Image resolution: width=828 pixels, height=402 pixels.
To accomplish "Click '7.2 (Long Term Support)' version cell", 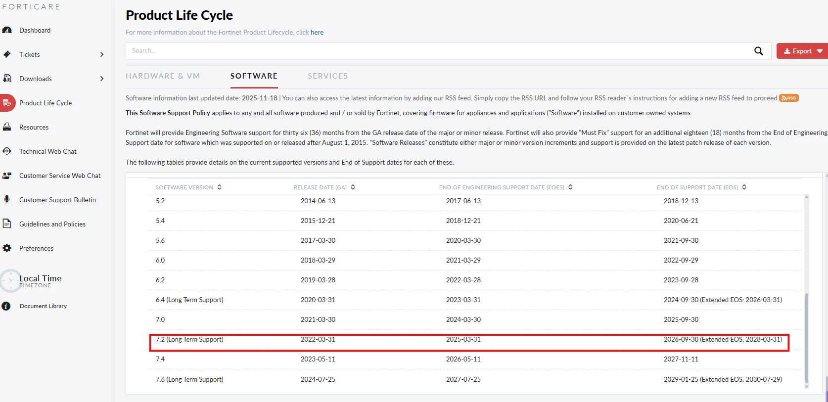I will 189,339.
